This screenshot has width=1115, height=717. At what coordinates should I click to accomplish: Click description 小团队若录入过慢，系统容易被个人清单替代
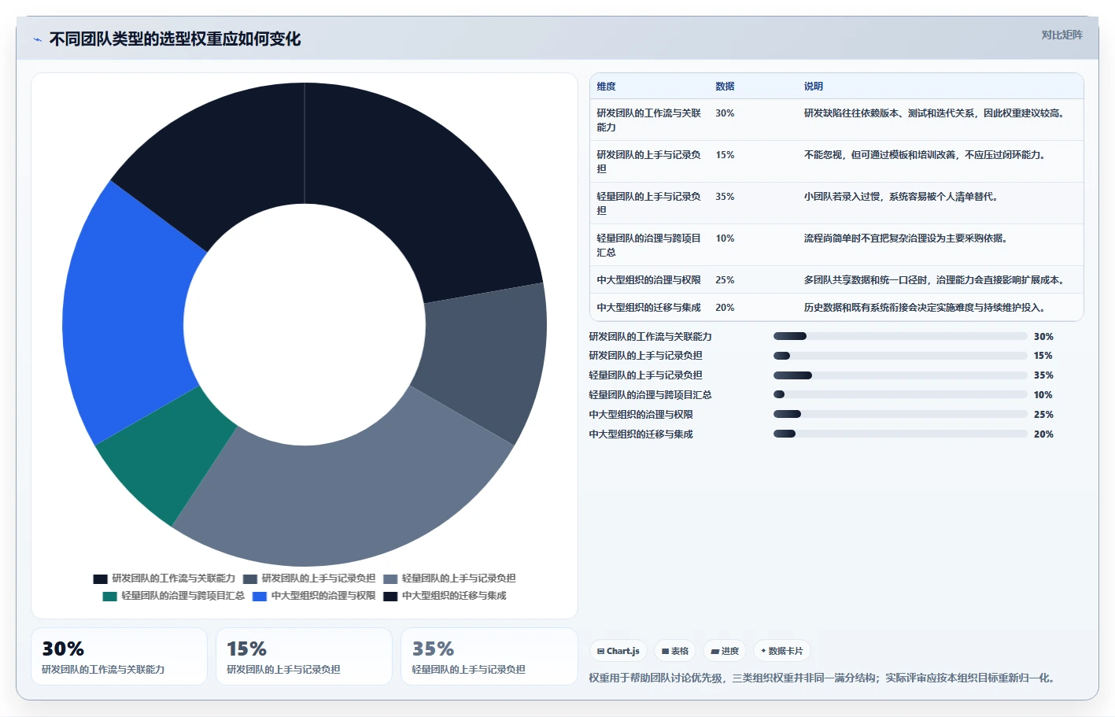[x=901, y=197]
